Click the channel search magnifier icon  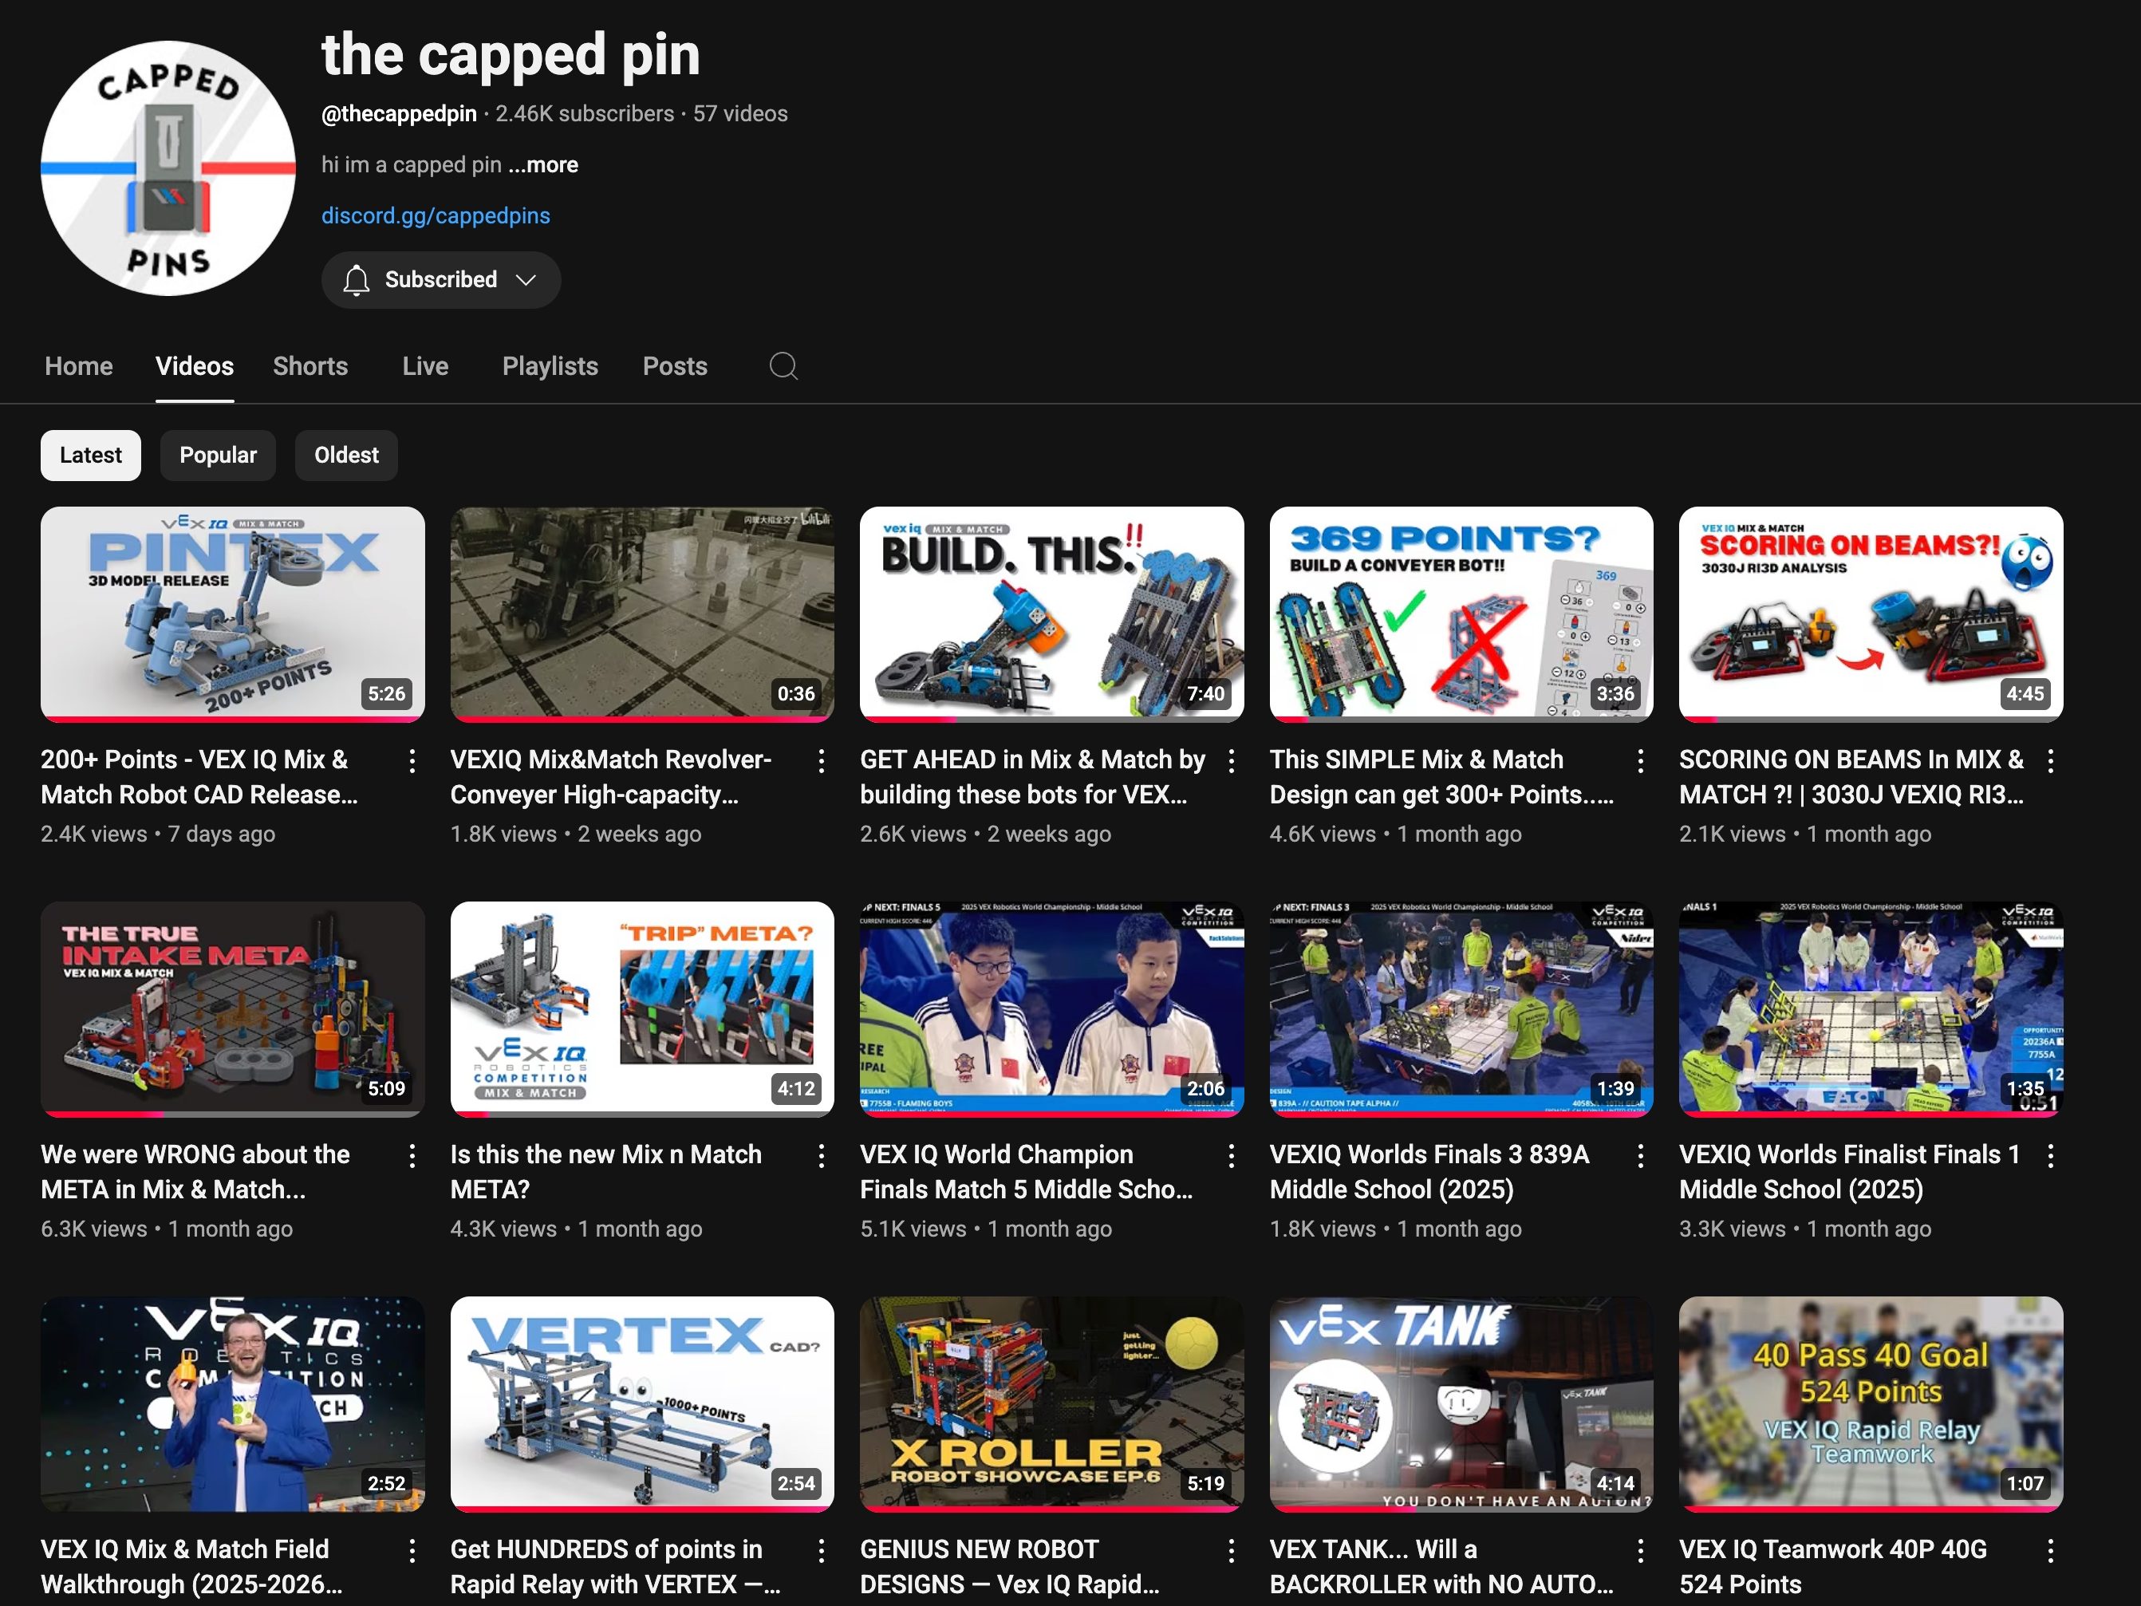coord(783,366)
